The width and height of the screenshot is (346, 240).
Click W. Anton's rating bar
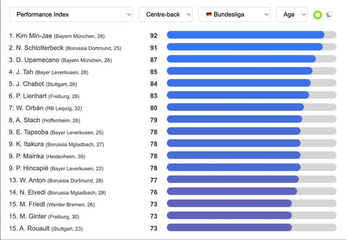pos(232,179)
